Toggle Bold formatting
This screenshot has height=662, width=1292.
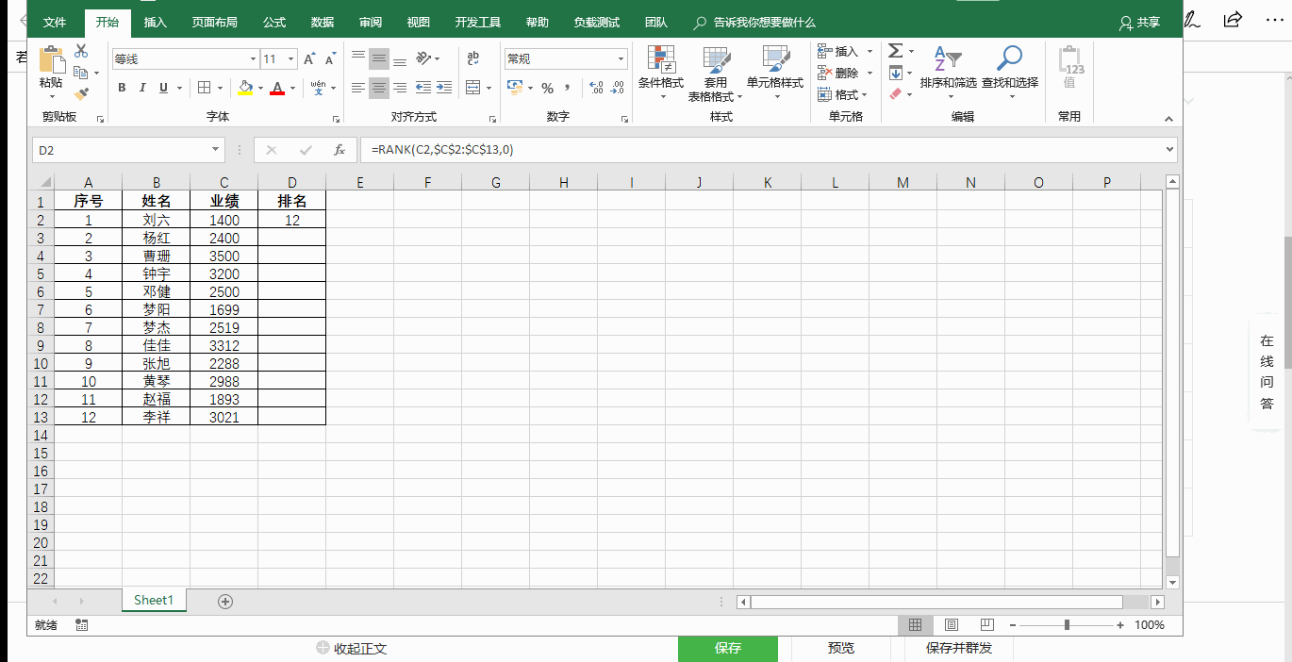coord(122,88)
